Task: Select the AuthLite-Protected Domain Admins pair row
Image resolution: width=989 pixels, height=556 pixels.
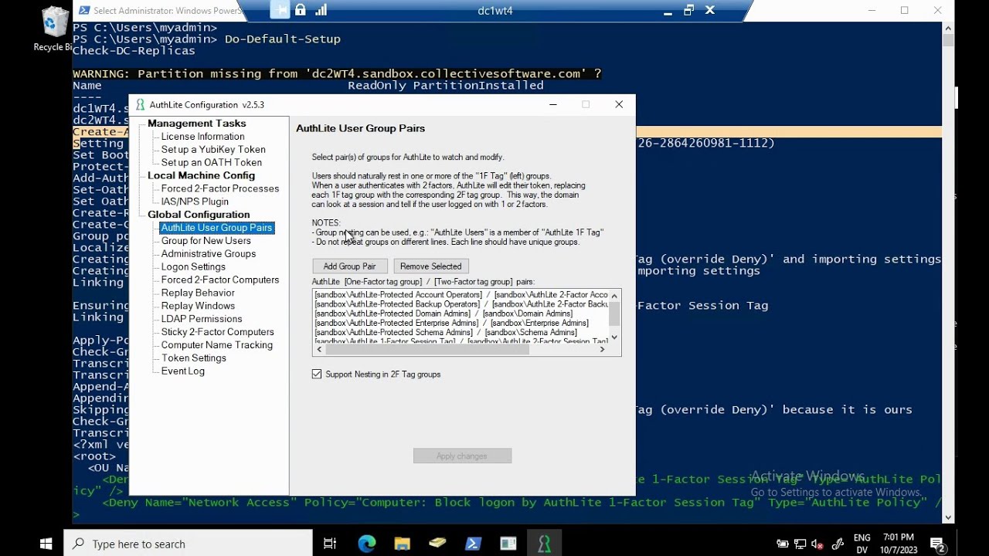Action: [x=461, y=314]
